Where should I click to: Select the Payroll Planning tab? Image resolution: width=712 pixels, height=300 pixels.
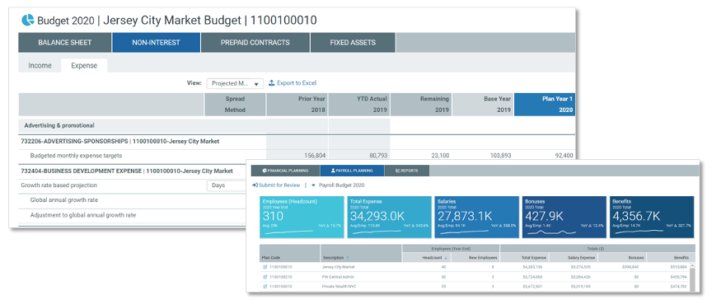click(352, 171)
